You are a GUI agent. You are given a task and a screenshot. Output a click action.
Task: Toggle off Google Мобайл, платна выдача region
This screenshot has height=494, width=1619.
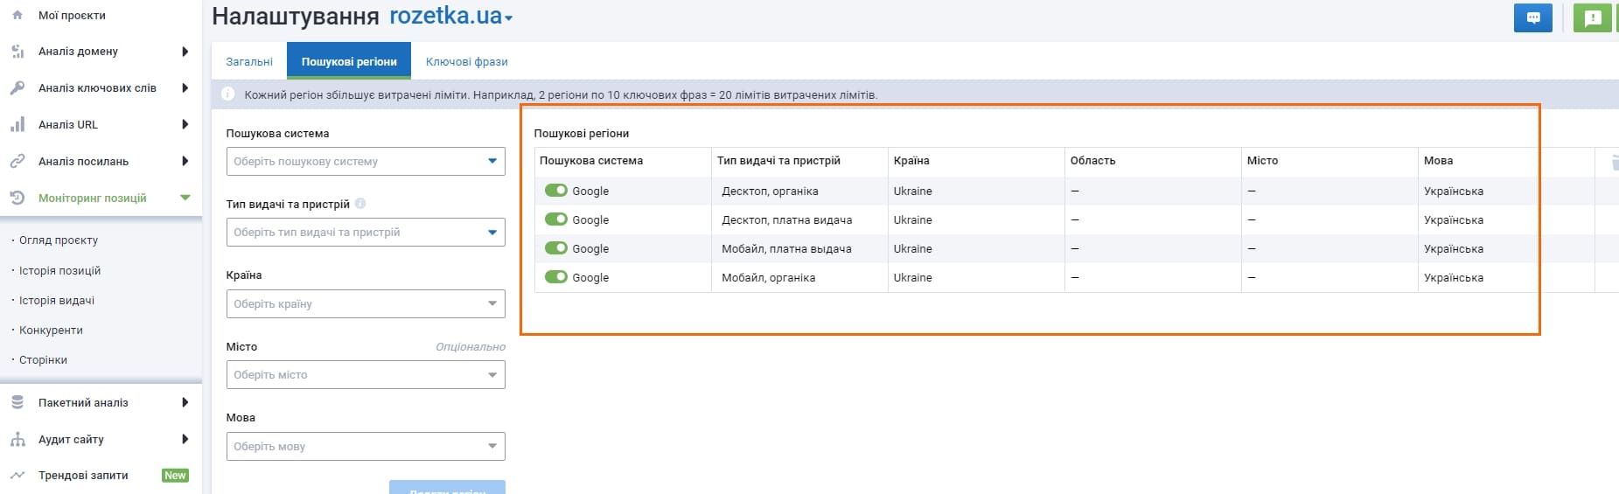tap(556, 248)
